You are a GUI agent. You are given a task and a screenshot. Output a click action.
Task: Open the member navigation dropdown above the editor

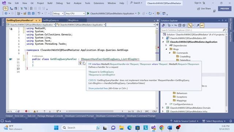(131, 25)
